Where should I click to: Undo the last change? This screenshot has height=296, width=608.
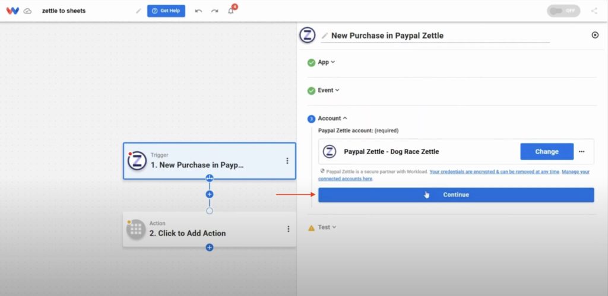pos(198,11)
